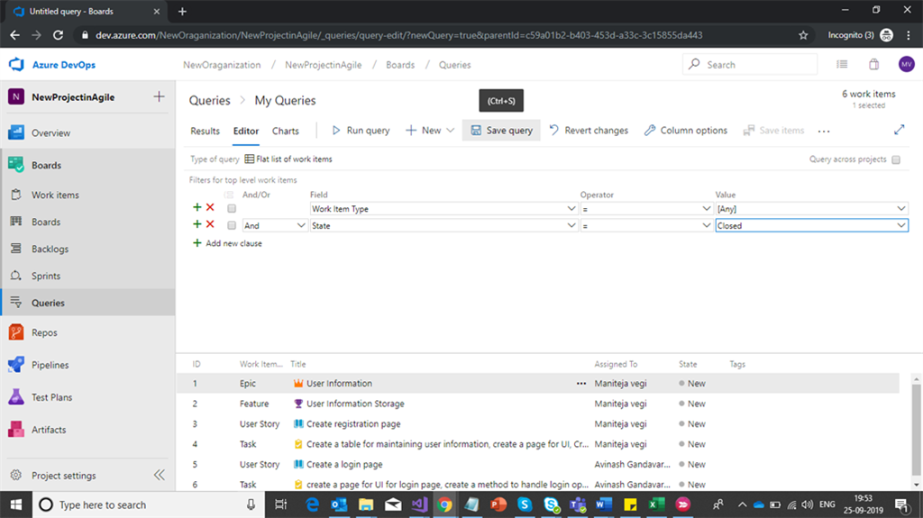923x518 pixels.
Task: Click the results list vertical scrollbar
Action: pos(916,428)
